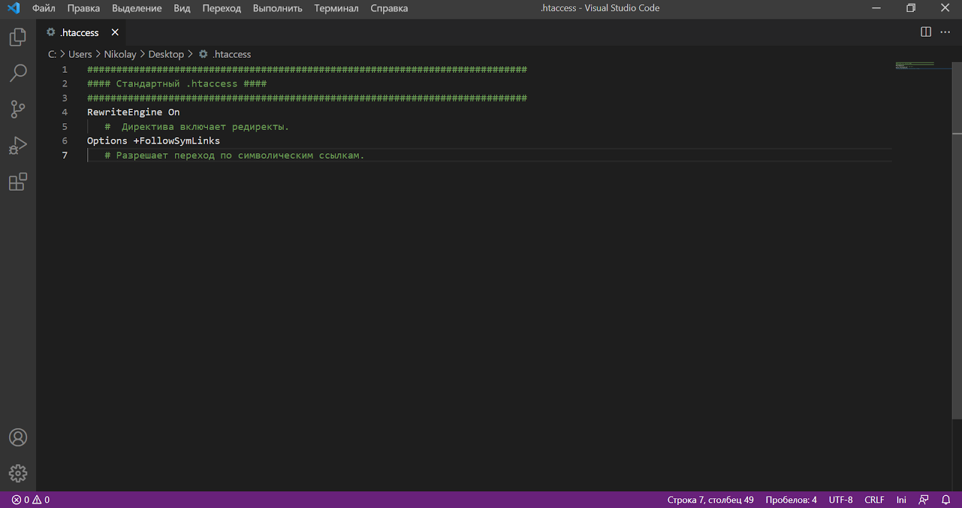Viewport: 962px width, 508px height.
Task: Open the Правка menu
Action: tap(84, 8)
